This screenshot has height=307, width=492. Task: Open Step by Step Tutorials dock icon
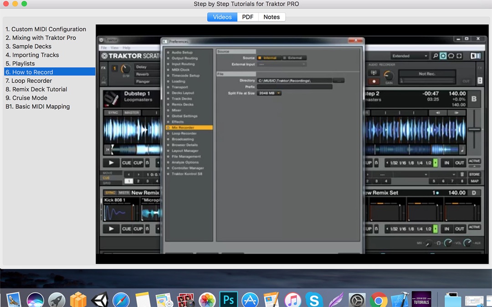[x=421, y=299]
